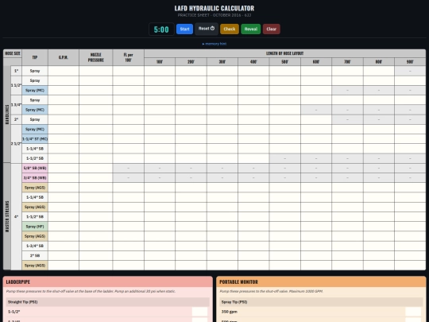Click the G.P.M. column header

click(64, 57)
